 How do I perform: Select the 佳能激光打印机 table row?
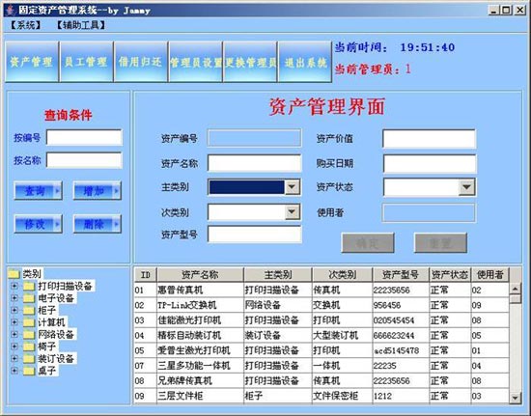pyautogui.click(x=321, y=320)
